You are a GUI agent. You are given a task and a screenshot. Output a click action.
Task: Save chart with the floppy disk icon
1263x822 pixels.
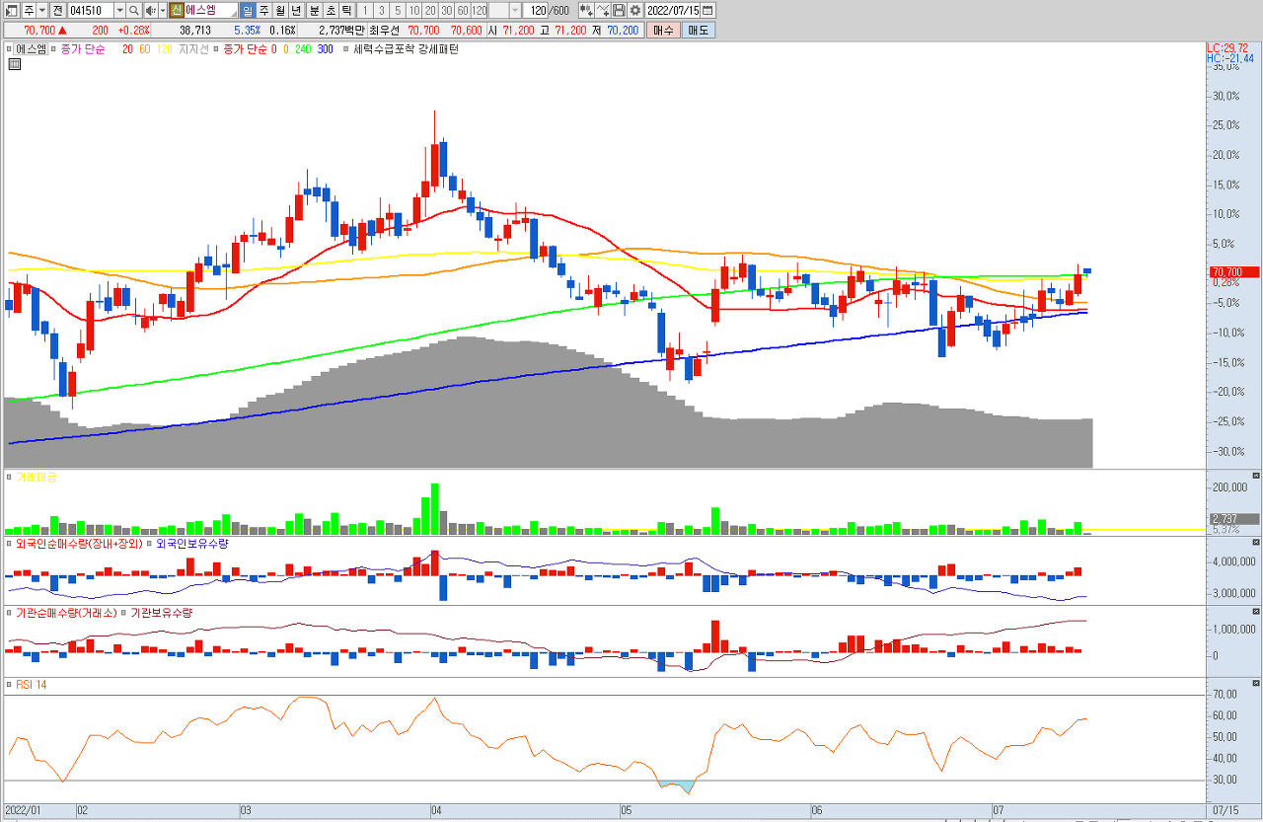tap(619, 10)
